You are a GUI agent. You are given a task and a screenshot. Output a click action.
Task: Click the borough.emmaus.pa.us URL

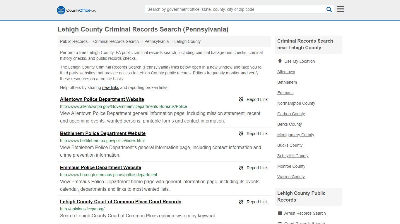click(x=109, y=175)
